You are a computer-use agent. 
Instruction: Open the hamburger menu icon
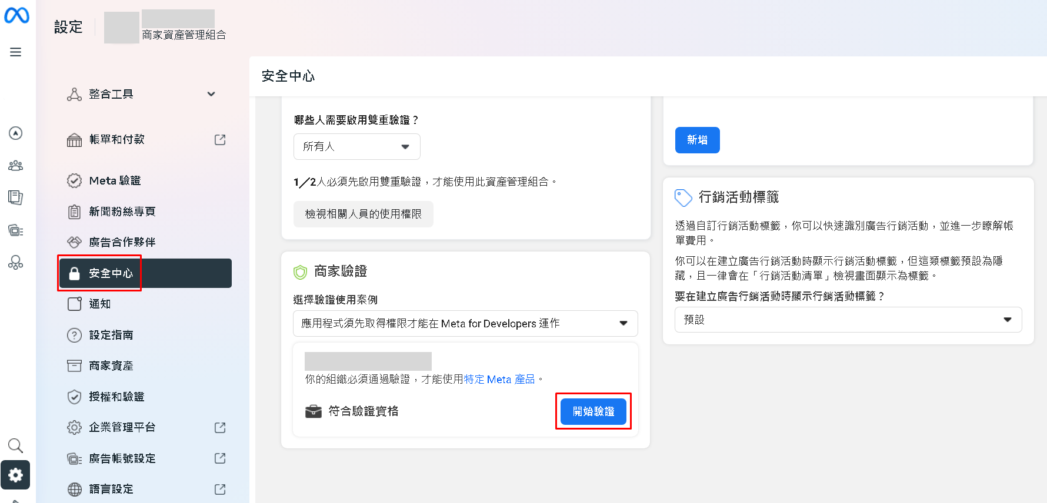pos(16,52)
